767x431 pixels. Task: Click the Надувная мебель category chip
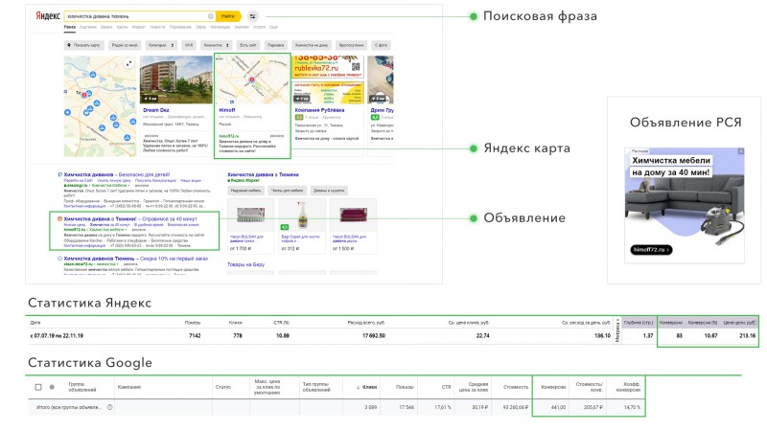245,190
